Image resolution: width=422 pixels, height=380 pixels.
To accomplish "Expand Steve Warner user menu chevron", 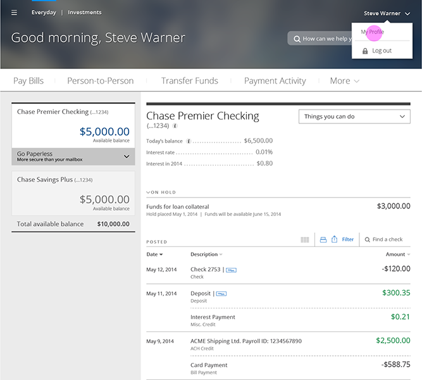I will (407, 13).
